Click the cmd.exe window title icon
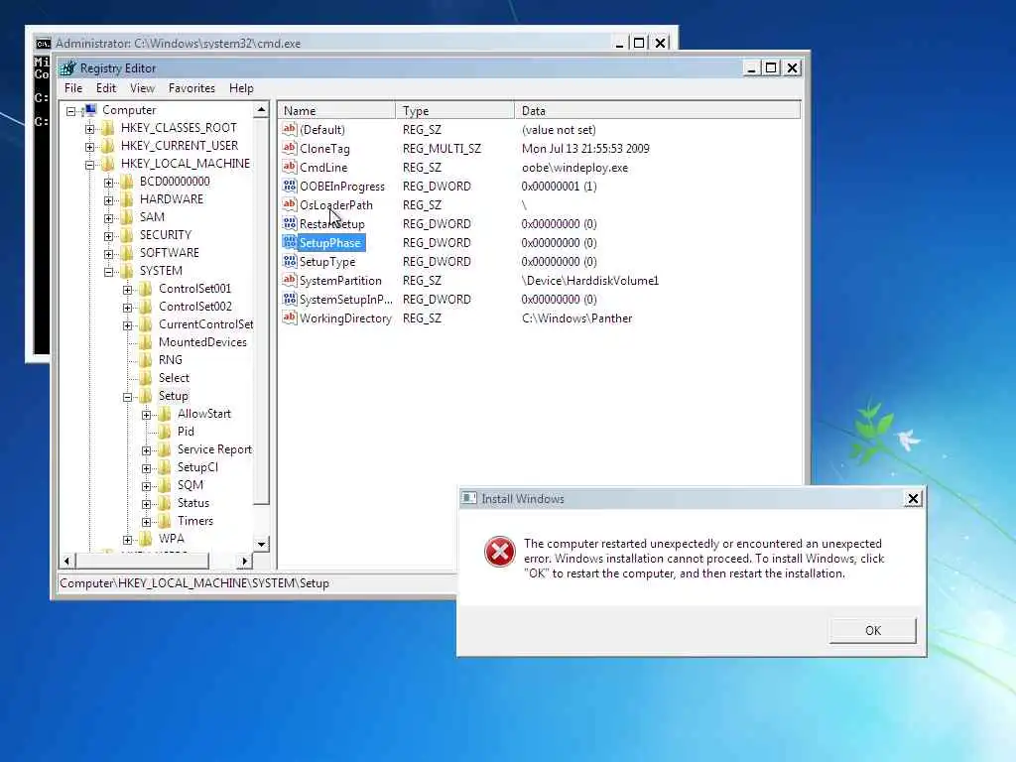This screenshot has height=762, width=1016. click(x=43, y=44)
